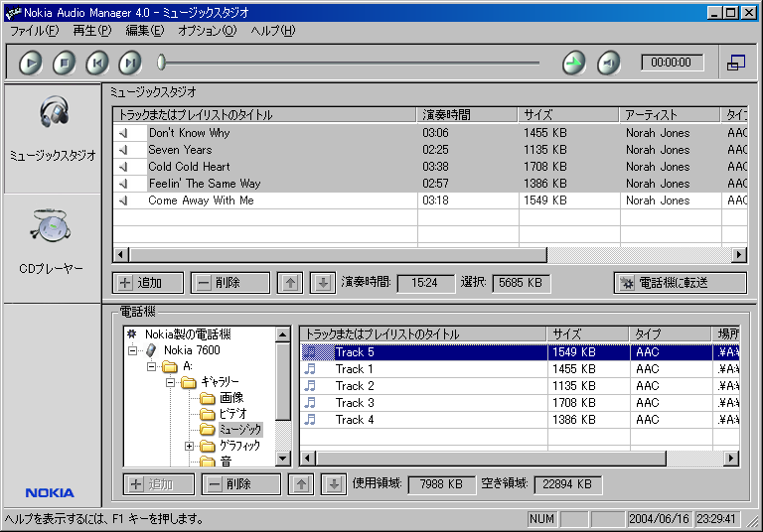
Task: Click the NOKIA logo in sidebar
Action: tap(50, 493)
